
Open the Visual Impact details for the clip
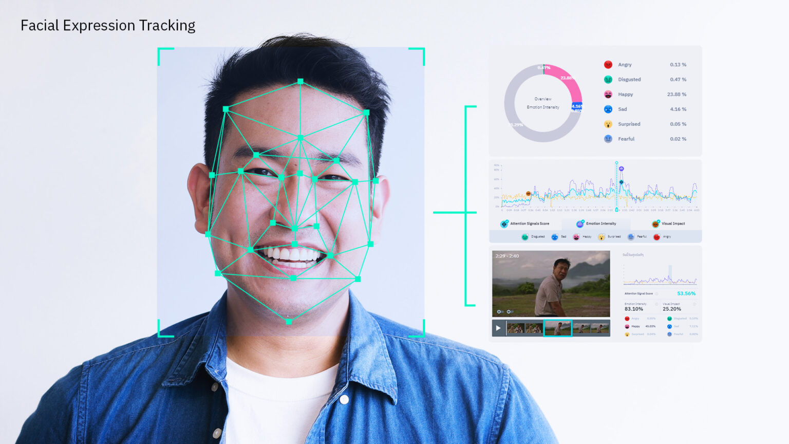[694, 304]
